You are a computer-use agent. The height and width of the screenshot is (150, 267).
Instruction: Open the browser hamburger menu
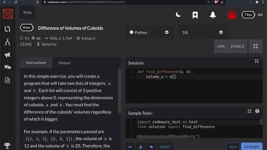tap(263, 2)
